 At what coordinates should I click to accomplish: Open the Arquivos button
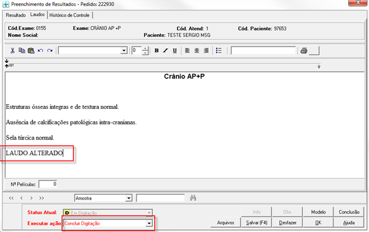(x=225, y=223)
